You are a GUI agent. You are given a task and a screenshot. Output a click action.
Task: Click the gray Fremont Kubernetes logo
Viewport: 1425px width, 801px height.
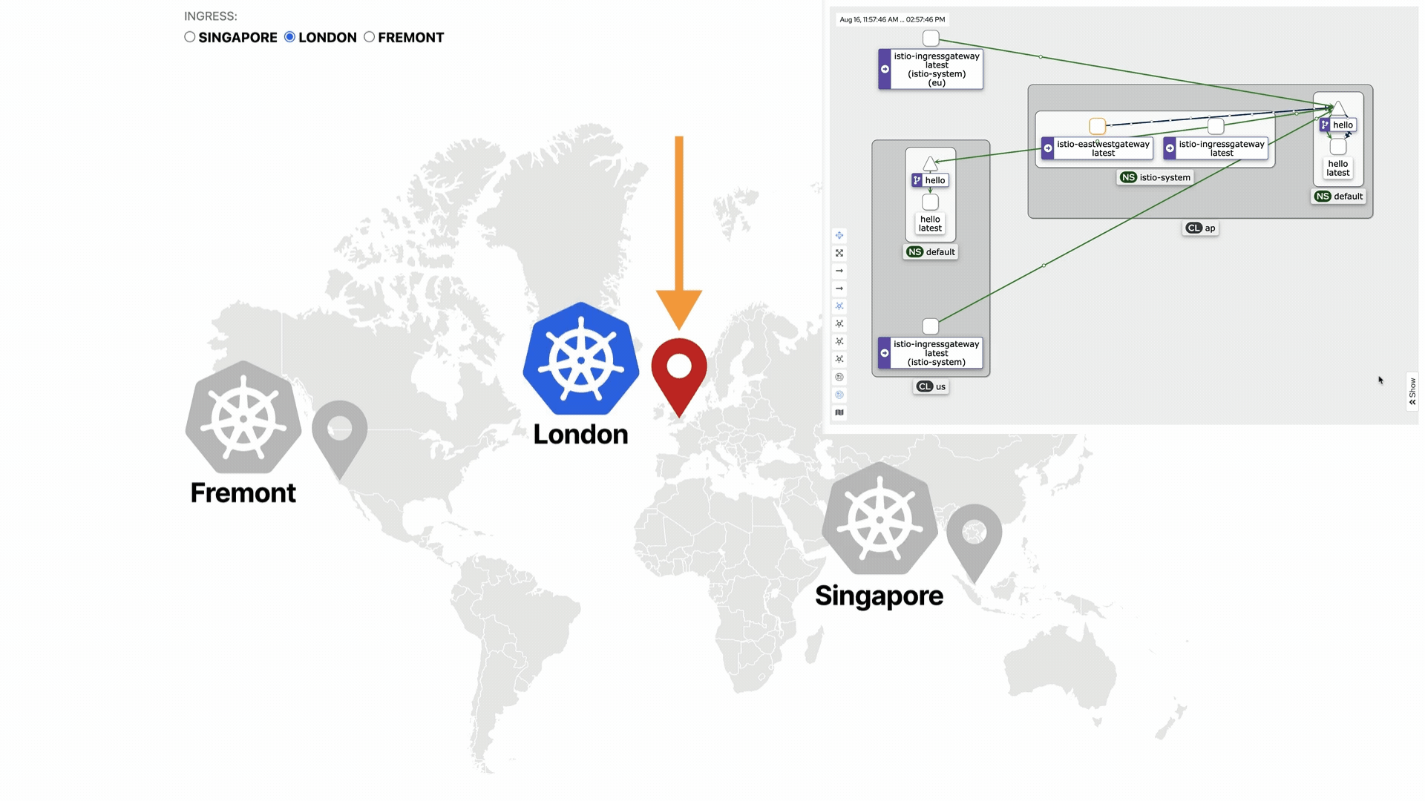[243, 418]
